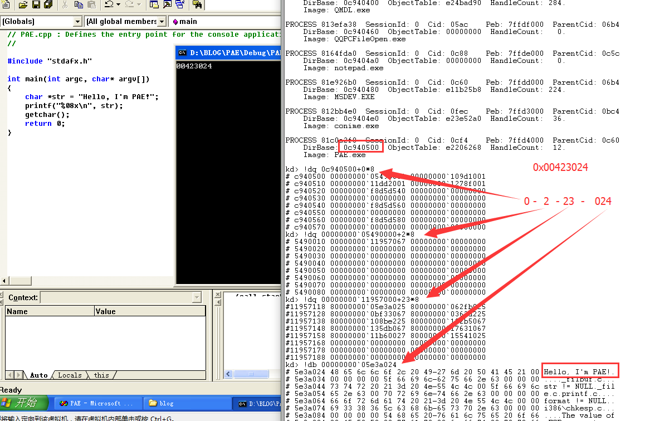Click the return 0; line in the editor

45,124
